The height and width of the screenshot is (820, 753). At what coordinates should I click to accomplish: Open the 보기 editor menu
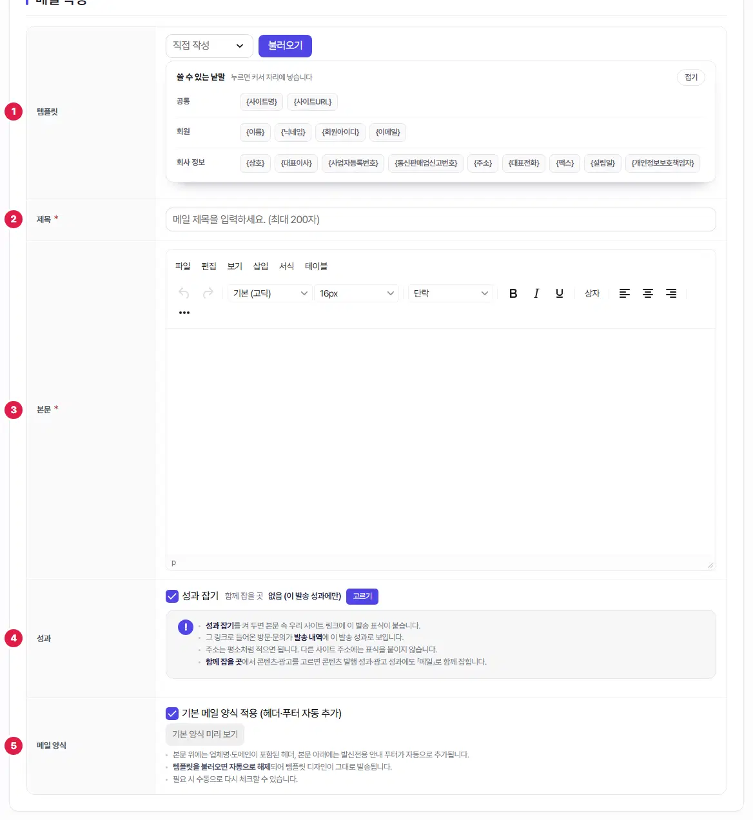[235, 266]
